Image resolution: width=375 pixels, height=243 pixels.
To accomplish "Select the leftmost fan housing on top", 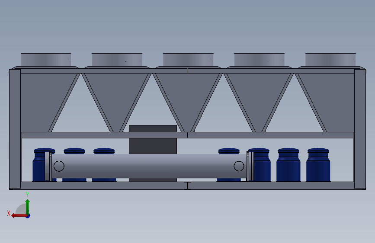I will pyautogui.click(x=46, y=60).
